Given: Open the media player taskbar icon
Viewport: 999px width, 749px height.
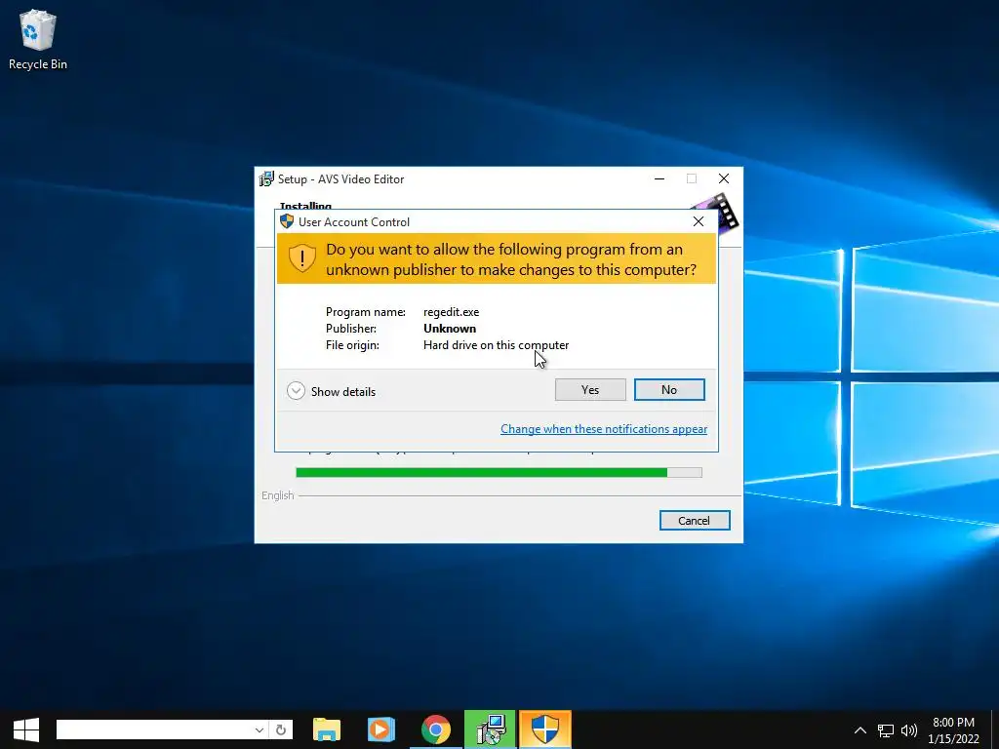Looking at the screenshot, I should 381,729.
